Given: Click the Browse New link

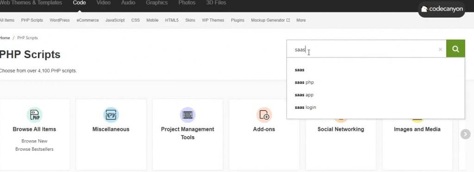Looking at the screenshot, I should pos(34,141).
